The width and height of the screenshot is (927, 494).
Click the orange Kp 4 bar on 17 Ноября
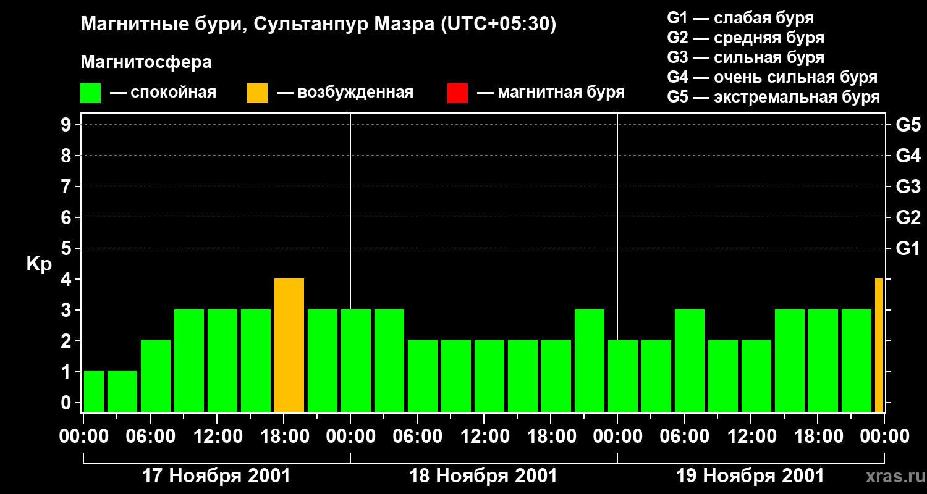[x=289, y=345]
